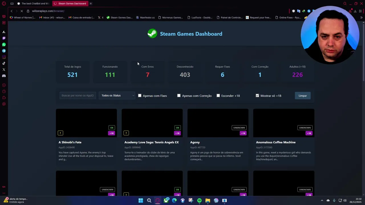Open Online Fixes bookmark
Screen dimensions: 365x205
click(288, 17)
